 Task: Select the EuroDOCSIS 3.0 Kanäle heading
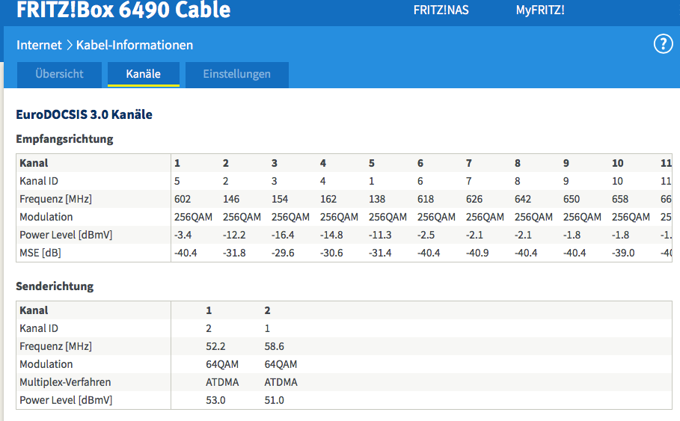[84, 114]
